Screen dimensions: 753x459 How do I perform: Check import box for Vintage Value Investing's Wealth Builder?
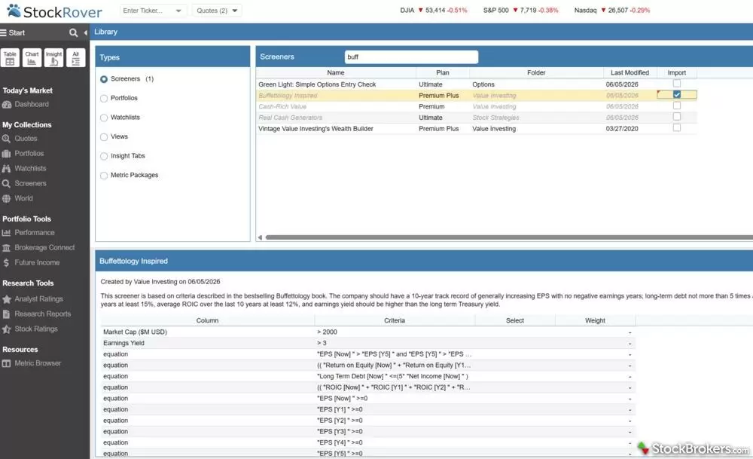coord(677,128)
